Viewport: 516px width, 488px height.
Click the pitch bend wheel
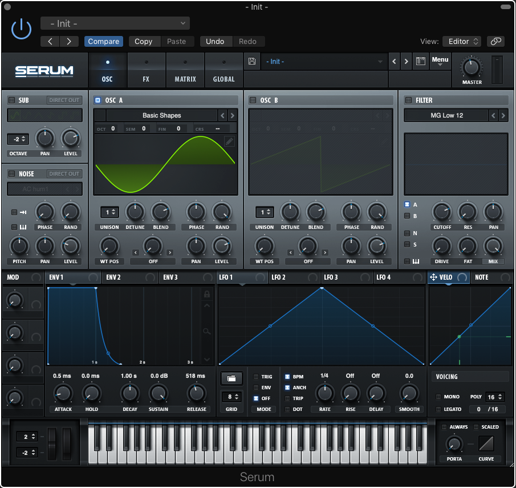[52, 443]
